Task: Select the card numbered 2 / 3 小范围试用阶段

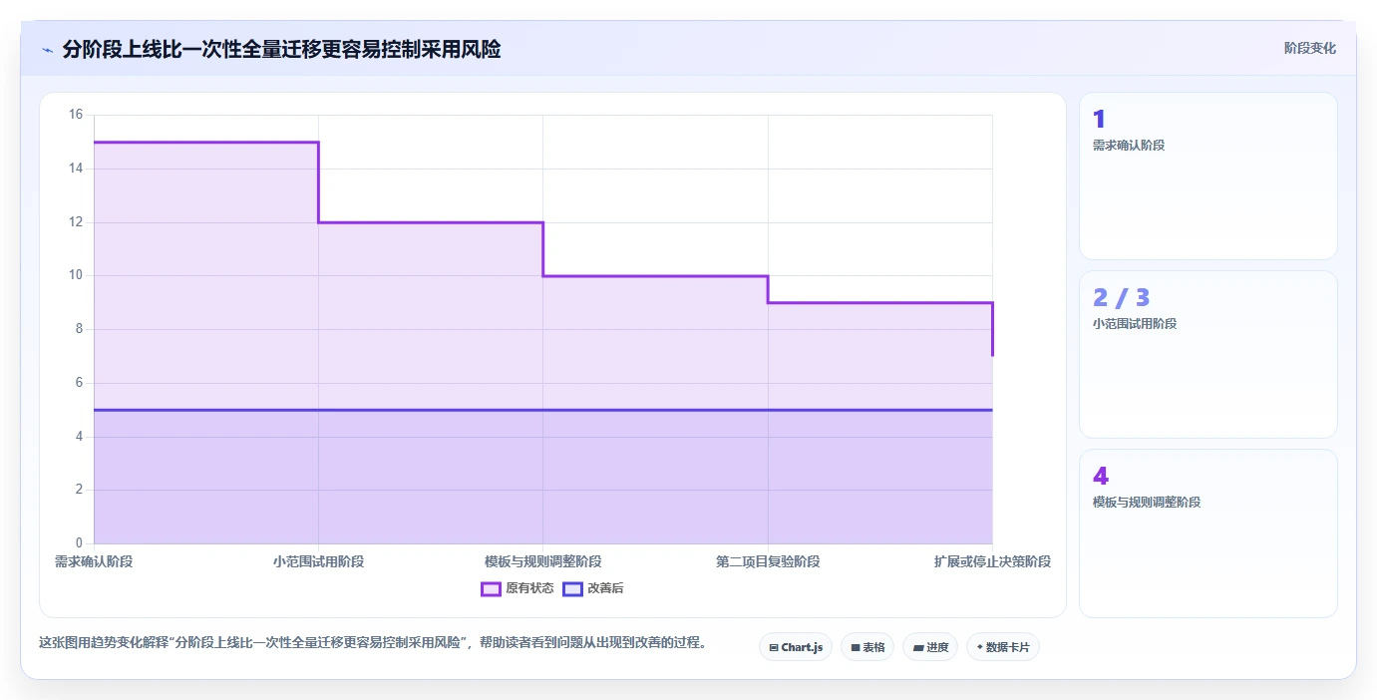Action: [x=1207, y=354]
